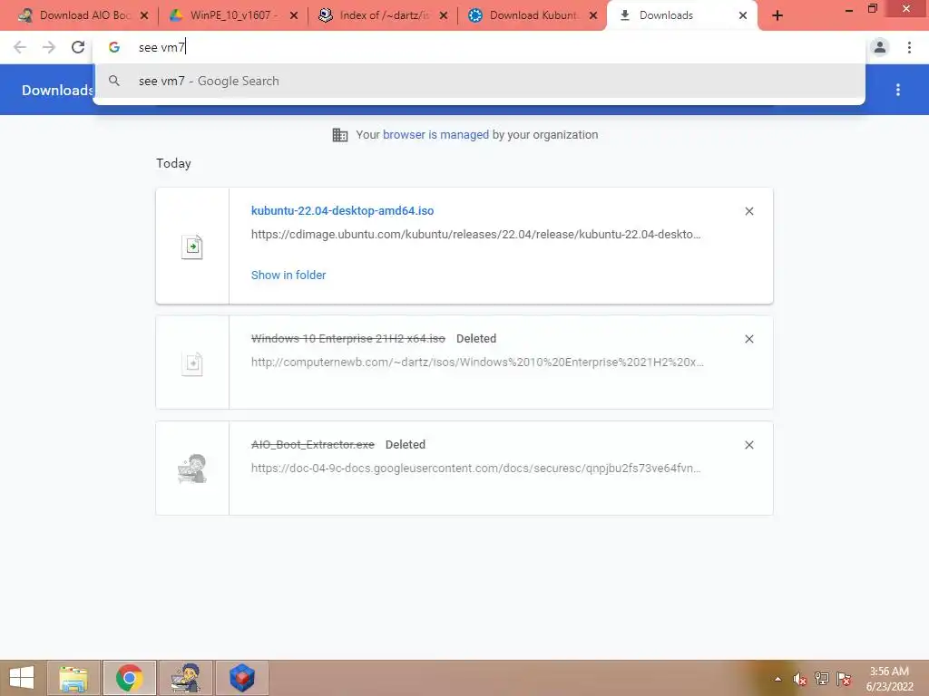
Task: Click the muted volume tray icon
Action: click(x=799, y=679)
